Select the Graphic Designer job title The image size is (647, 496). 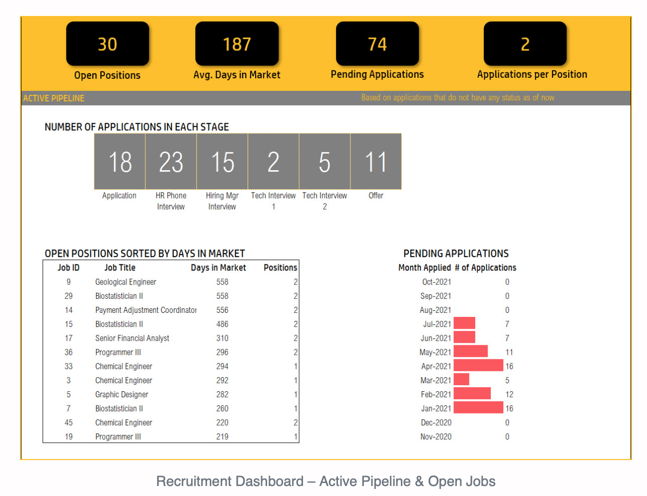(122, 394)
